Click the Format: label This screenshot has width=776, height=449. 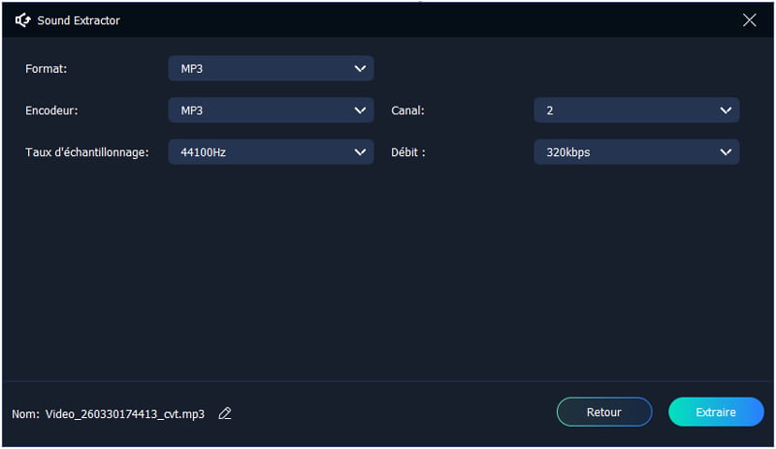pos(48,69)
